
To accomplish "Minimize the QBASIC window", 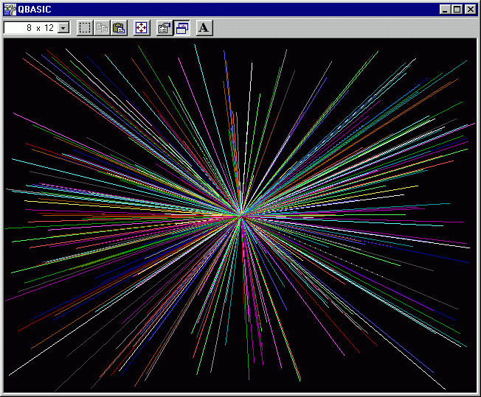I will (445, 10).
